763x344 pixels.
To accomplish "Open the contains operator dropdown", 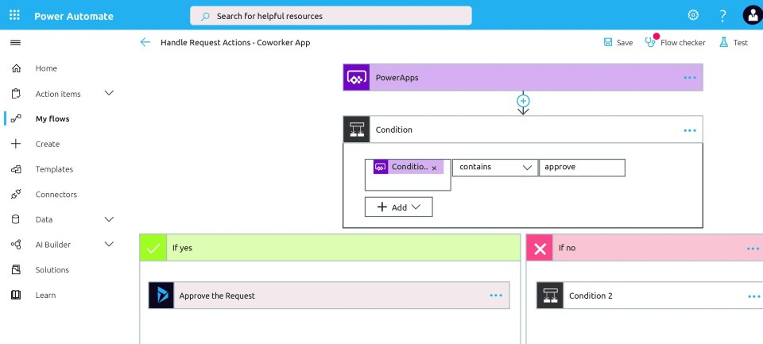I will [x=494, y=168].
